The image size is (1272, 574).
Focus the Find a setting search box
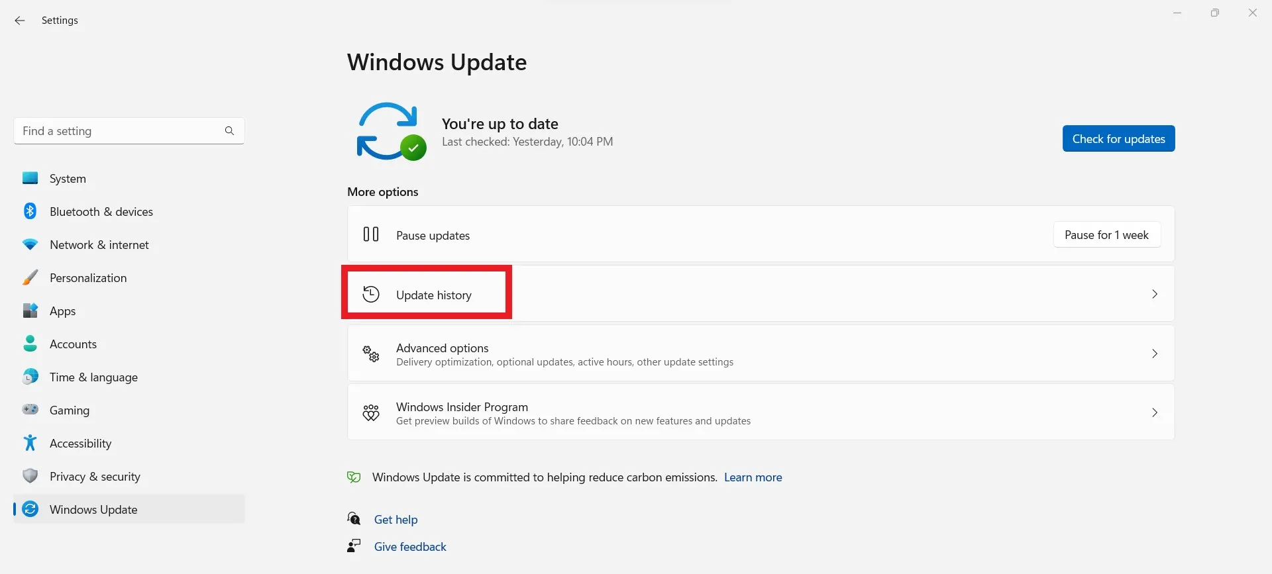[119, 131]
